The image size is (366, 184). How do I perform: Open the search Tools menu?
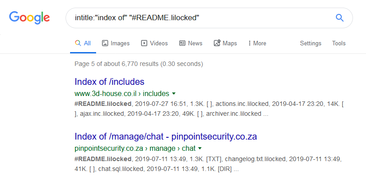click(339, 44)
